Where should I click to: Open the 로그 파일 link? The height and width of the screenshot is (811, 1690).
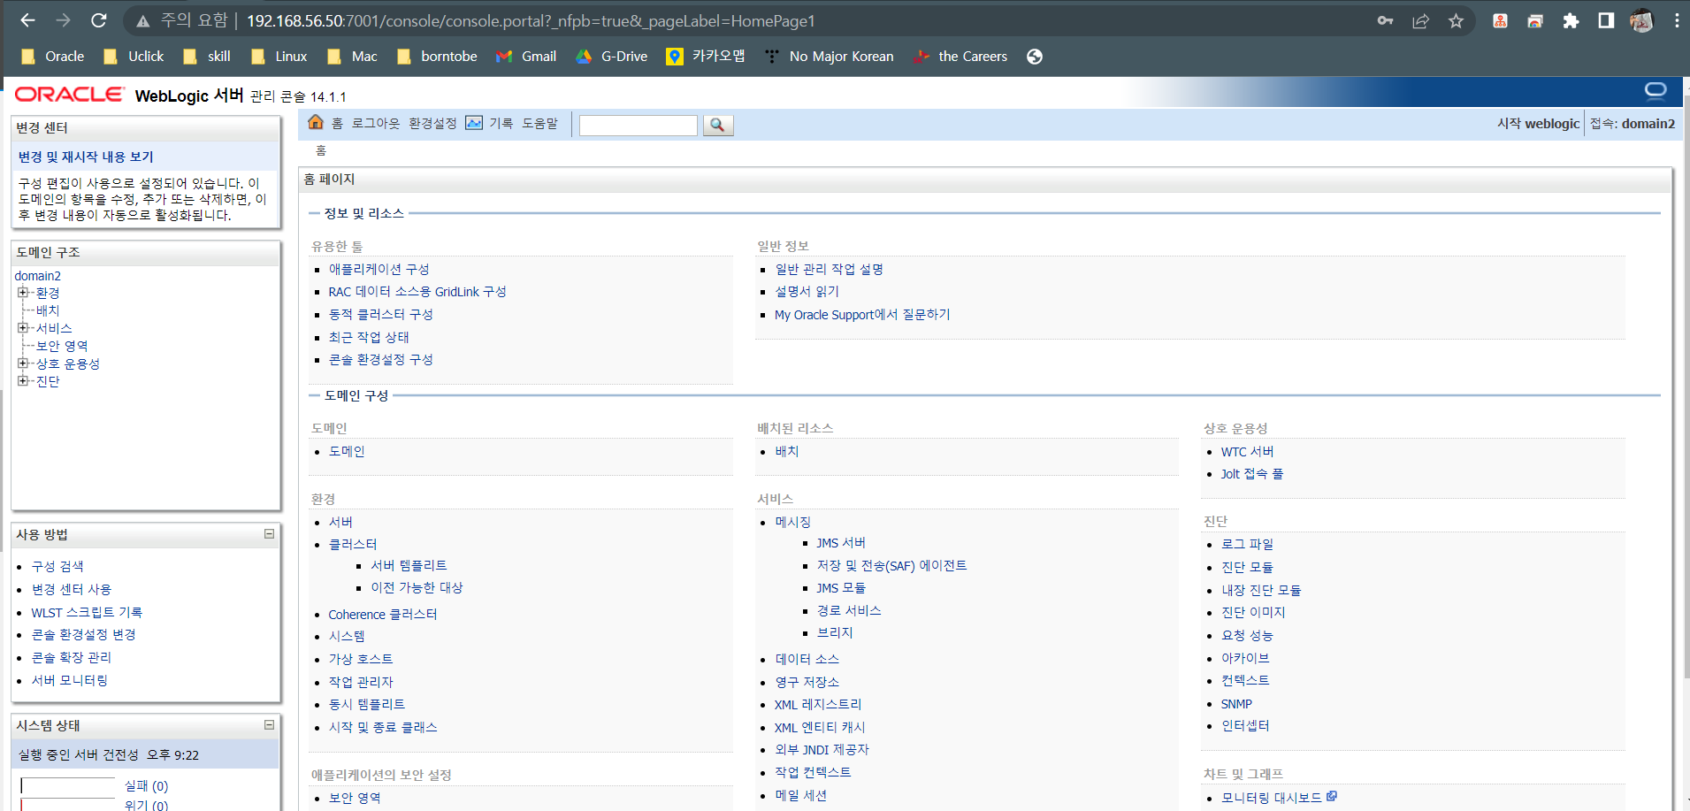pos(1248,544)
